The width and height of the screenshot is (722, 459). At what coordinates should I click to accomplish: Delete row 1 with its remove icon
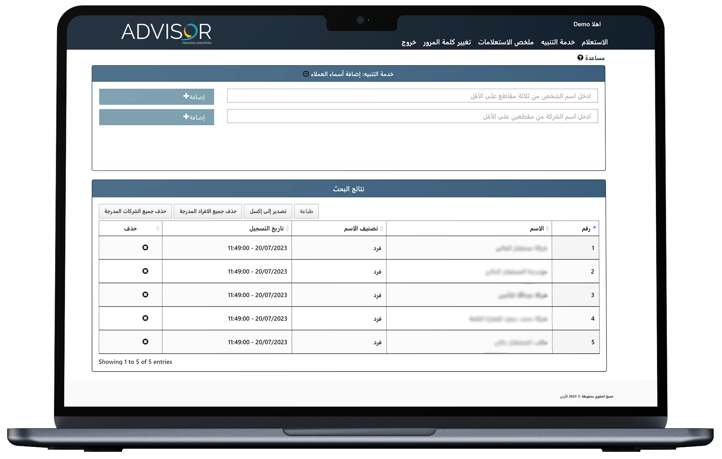point(145,248)
